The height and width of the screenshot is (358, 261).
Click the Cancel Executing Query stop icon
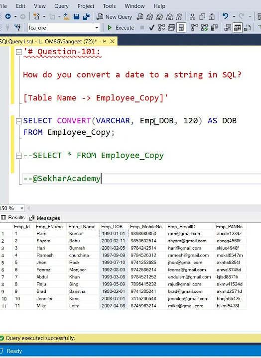142,28
